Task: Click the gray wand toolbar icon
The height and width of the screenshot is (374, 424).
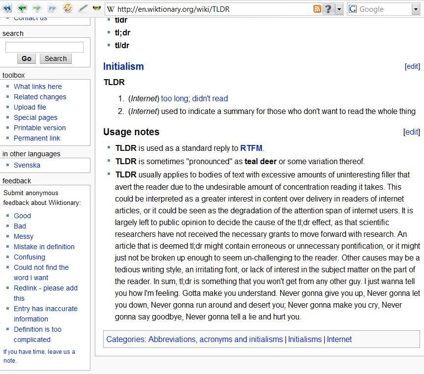Action: (x=83, y=8)
